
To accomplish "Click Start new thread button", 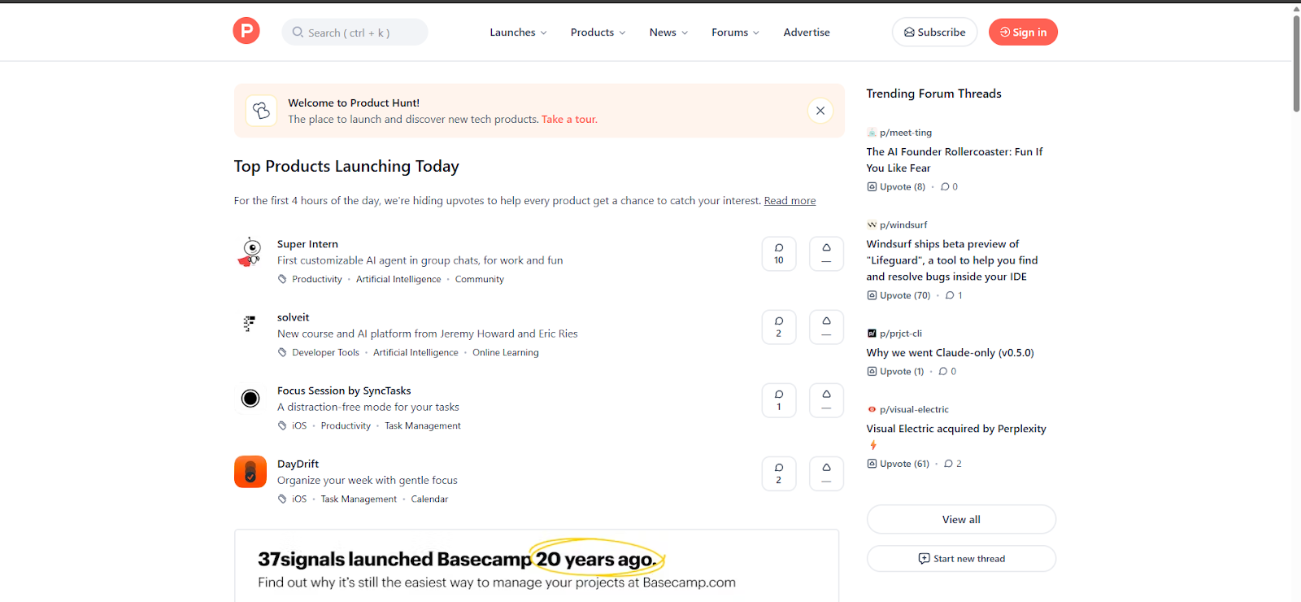I will pos(961,559).
